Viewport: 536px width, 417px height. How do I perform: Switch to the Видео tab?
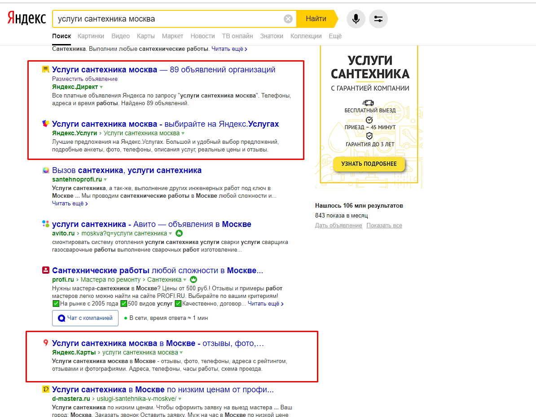pos(120,36)
